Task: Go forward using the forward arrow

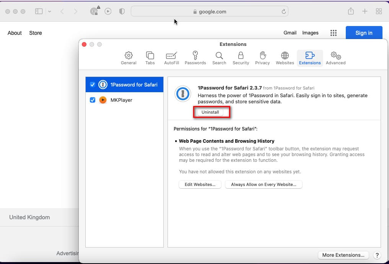Action: click(x=76, y=11)
